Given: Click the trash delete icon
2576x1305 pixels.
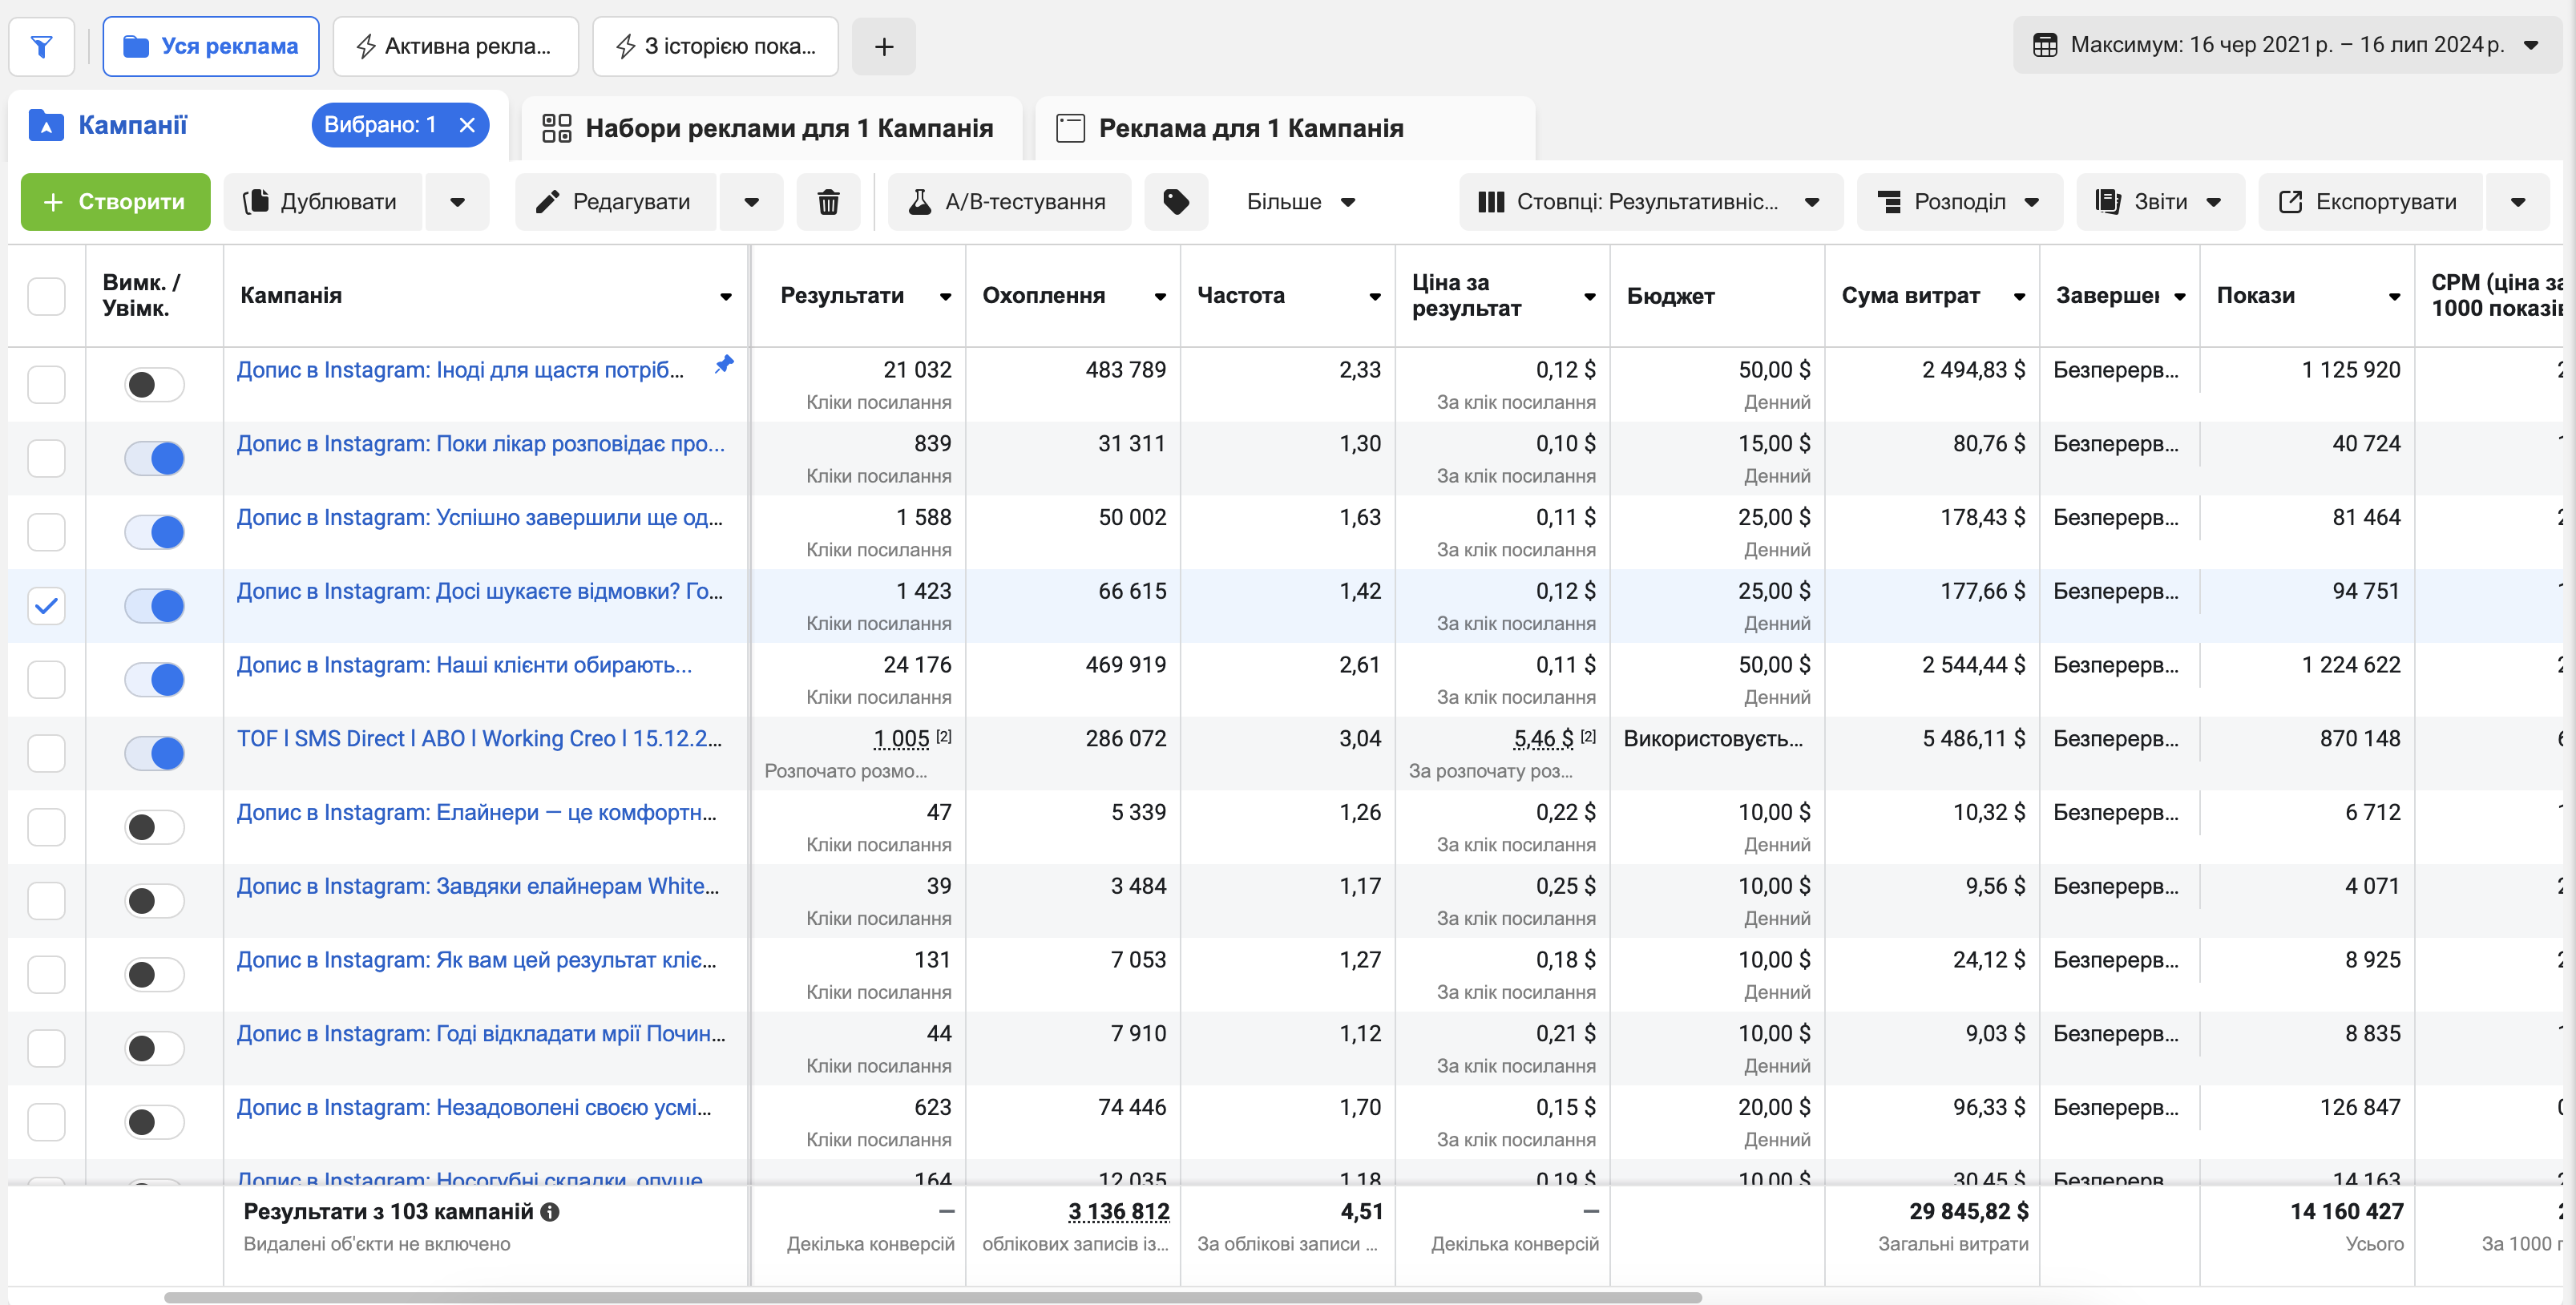Looking at the screenshot, I should tap(828, 202).
